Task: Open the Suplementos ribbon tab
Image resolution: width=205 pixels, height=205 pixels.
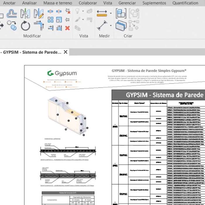Action: (x=154, y=3)
